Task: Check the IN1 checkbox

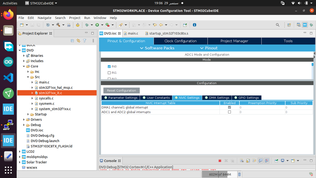Action: [109, 73]
